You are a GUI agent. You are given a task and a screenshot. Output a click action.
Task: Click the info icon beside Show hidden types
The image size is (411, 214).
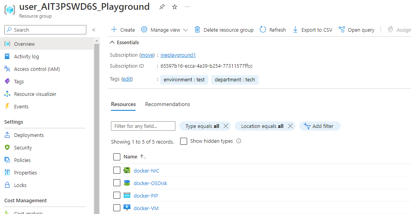239,141
